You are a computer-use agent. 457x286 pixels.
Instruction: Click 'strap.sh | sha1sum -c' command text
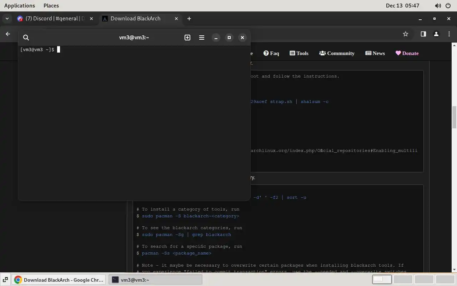299,102
